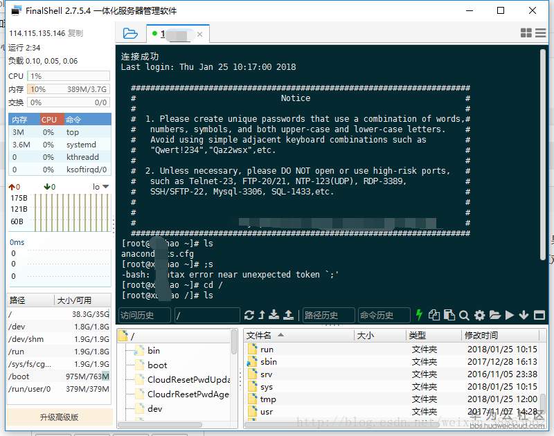
Task: Click the 复制 link next to IP address
Action: click(x=75, y=33)
